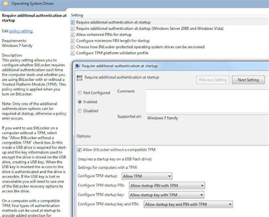
Task: Click the 'Operating System Drives' header text
Action: (x=32, y=3)
